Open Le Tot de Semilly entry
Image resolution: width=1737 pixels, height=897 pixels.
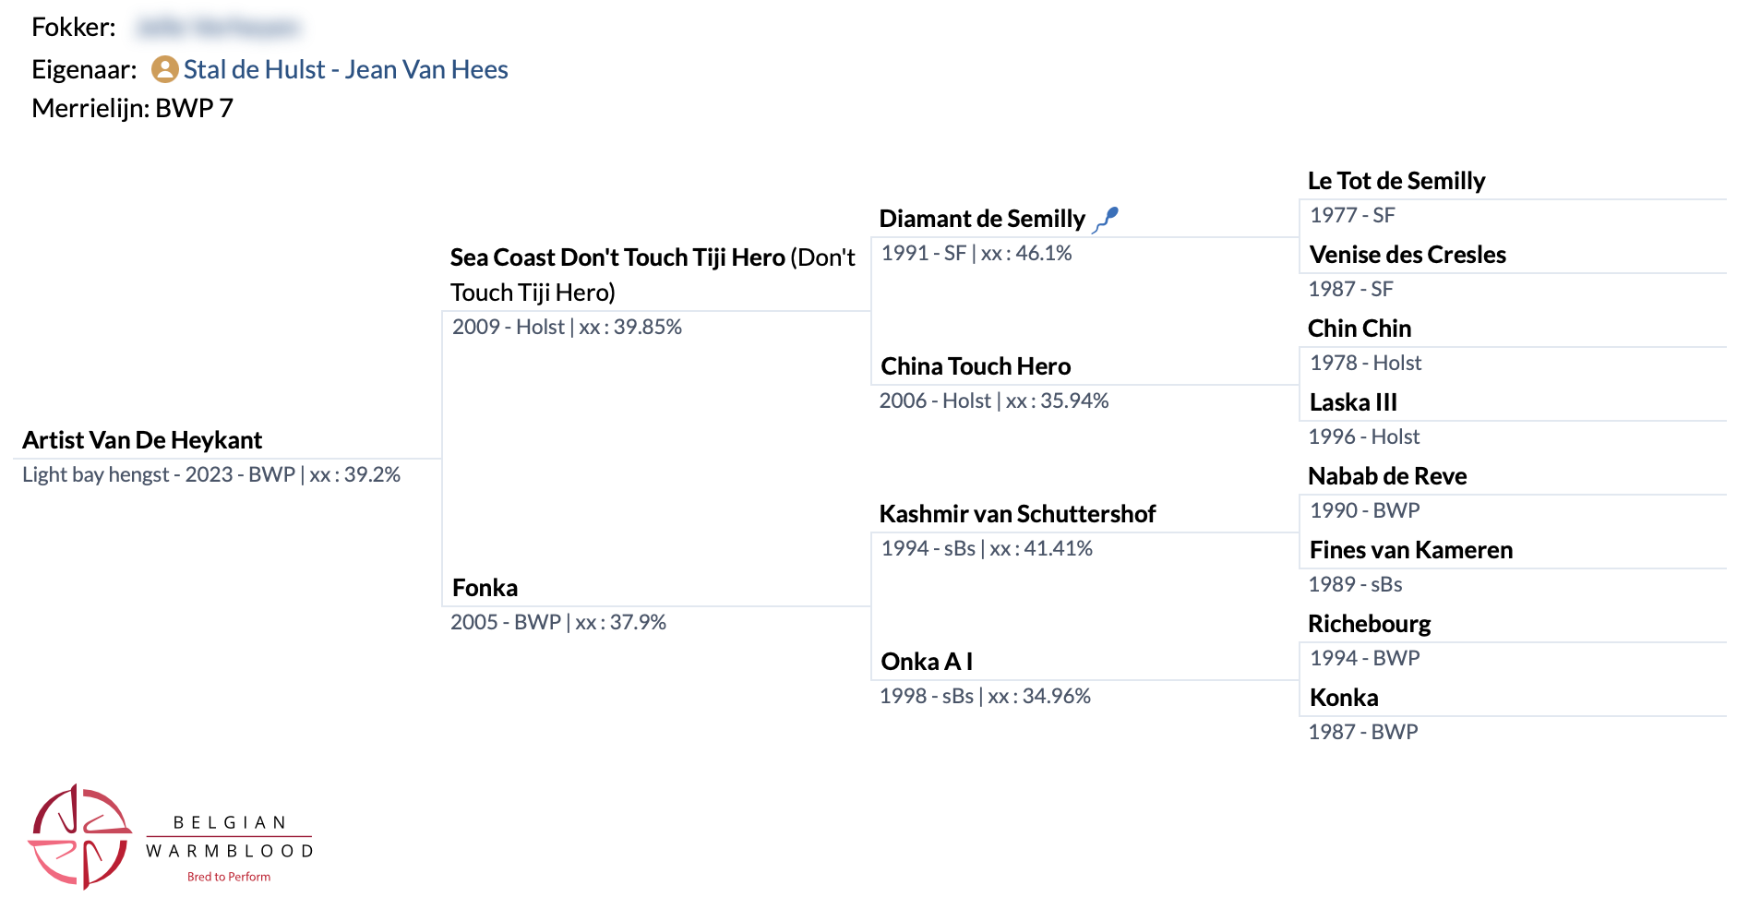[1396, 181]
